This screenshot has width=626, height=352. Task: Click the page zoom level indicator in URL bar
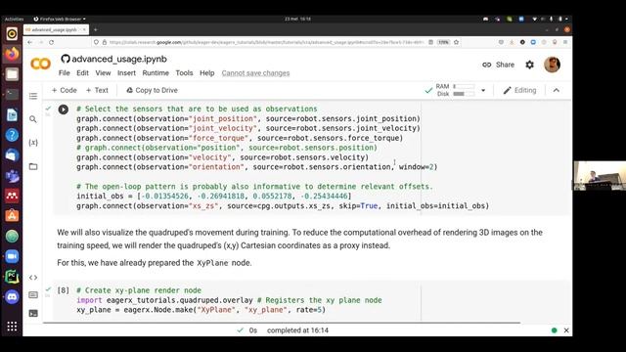coord(443,42)
